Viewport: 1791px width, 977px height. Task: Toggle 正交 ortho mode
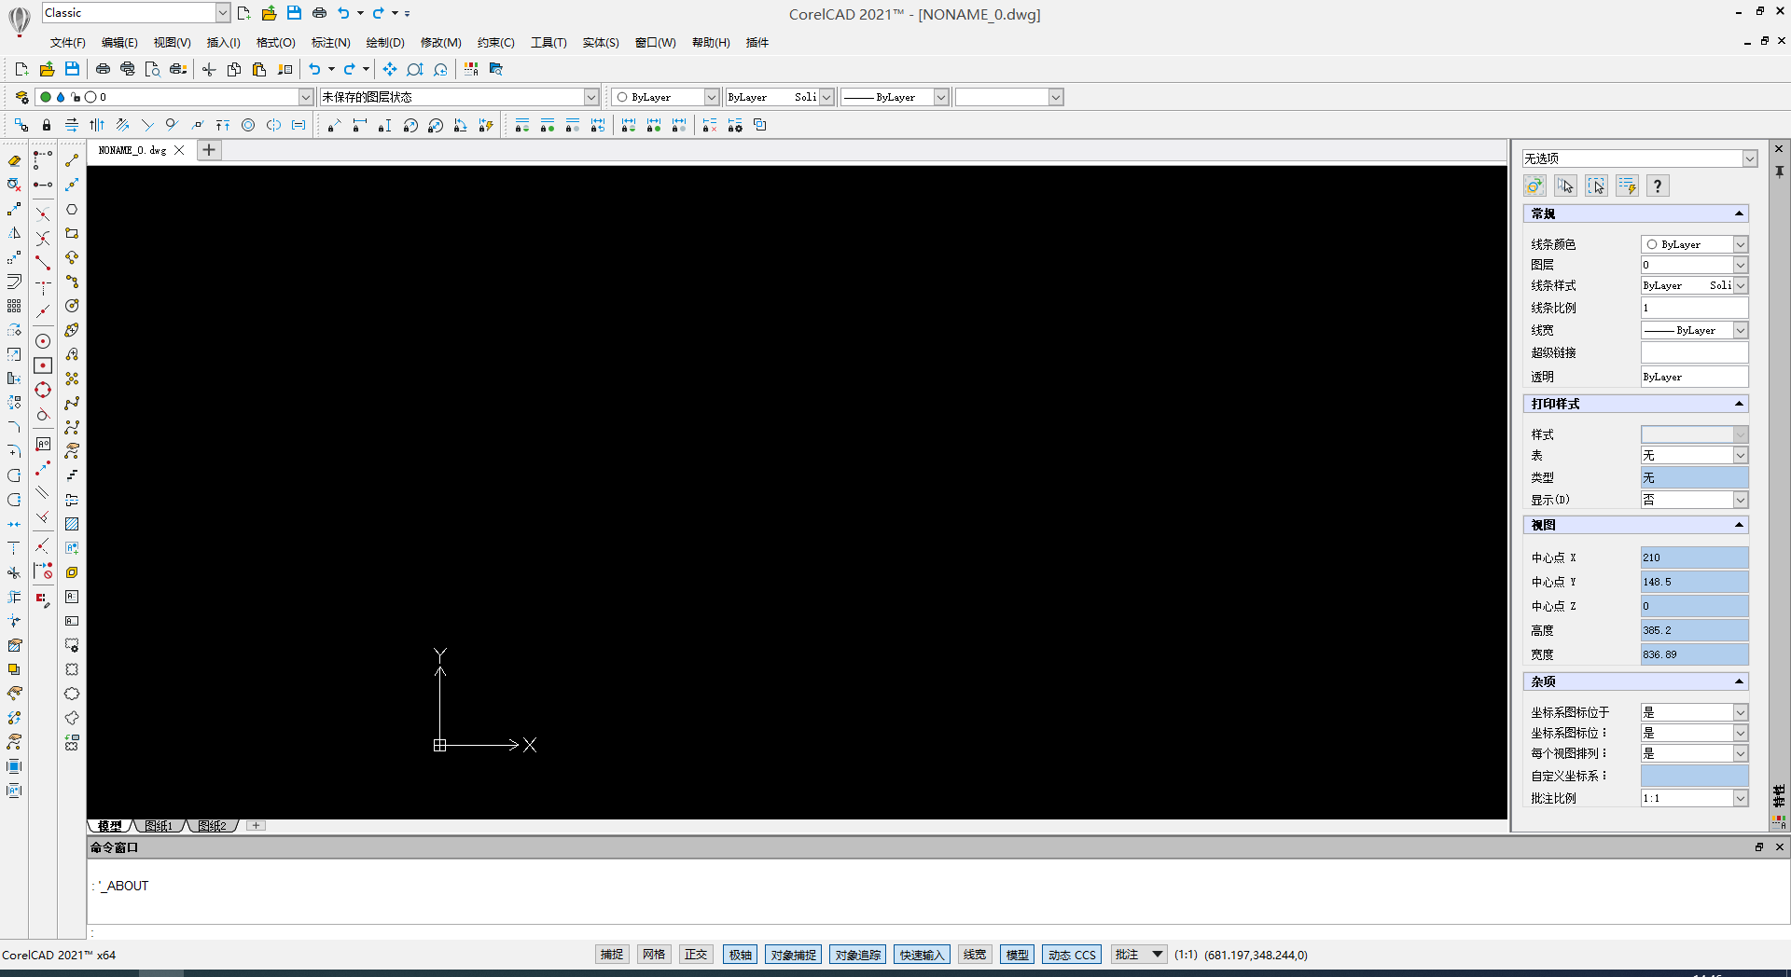696,955
